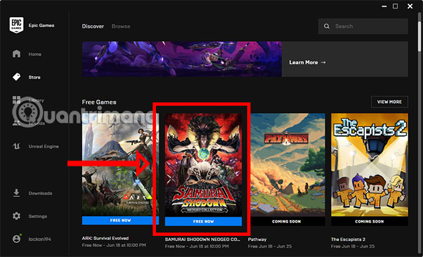This screenshot has height=257, width=423.
Task: Click the Learn More arrow icon
Action: (x=323, y=62)
